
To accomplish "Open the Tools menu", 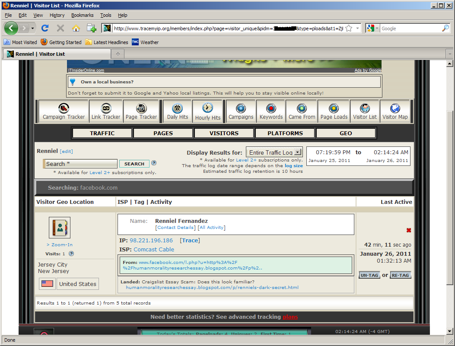I will (105, 15).
